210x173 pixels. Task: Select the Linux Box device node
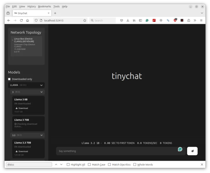point(26,46)
